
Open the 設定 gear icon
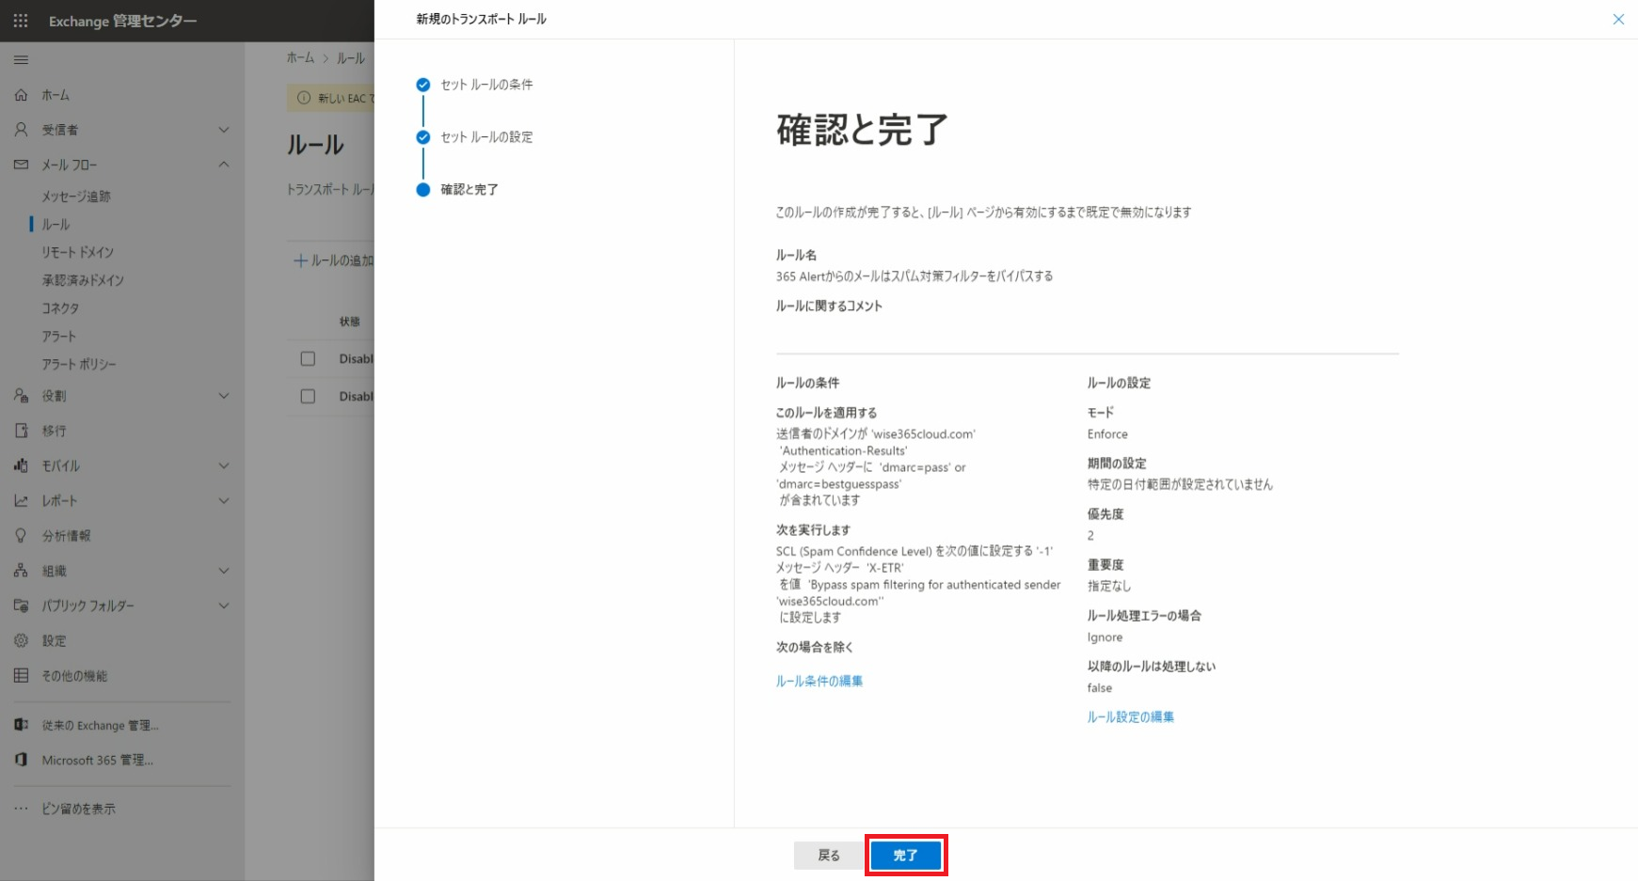click(21, 640)
